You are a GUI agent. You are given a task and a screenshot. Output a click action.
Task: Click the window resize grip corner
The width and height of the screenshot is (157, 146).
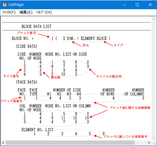click(x=154, y=143)
